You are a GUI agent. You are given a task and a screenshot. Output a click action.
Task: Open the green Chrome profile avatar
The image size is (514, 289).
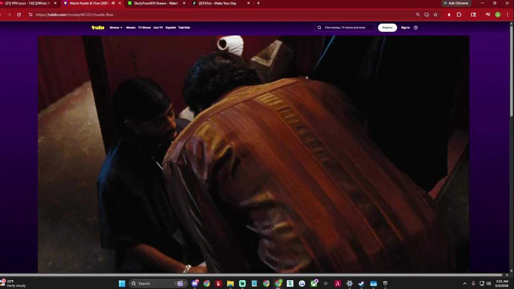[498, 14]
